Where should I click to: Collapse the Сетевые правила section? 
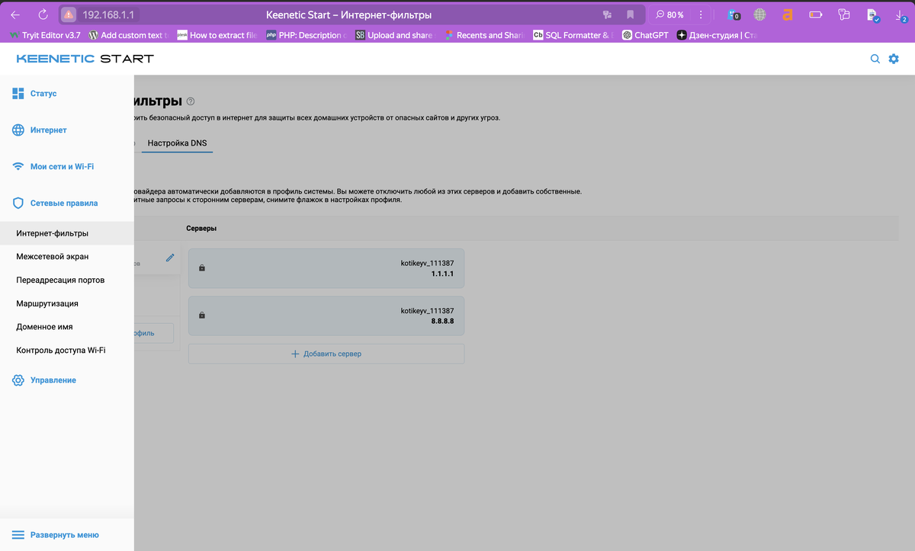(64, 203)
